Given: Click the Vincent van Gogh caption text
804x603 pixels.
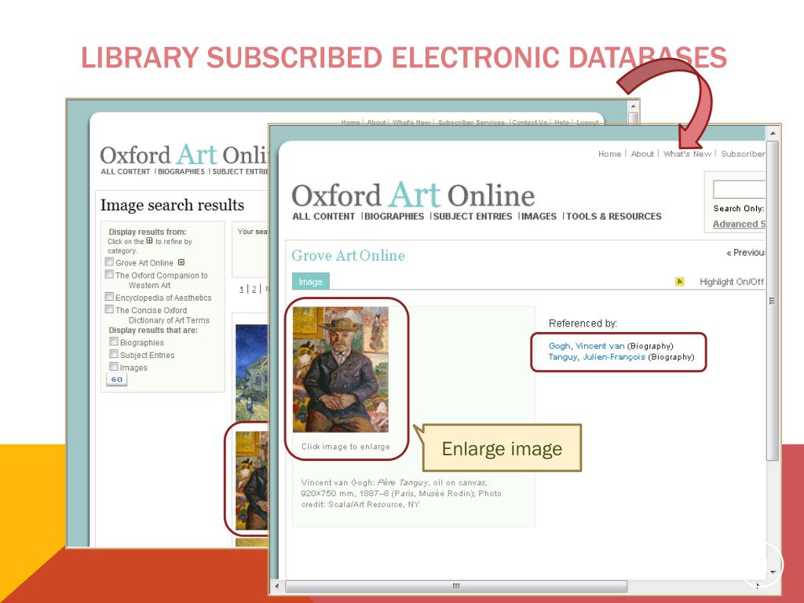Looking at the screenshot, I should coord(401,493).
